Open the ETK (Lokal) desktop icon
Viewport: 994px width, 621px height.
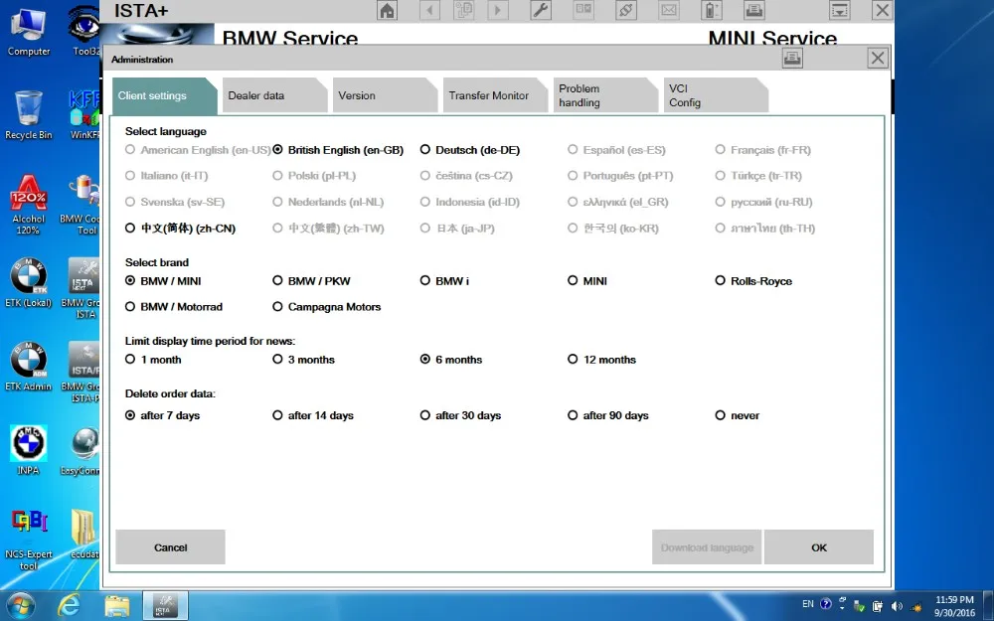pyautogui.click(x=29, y=282)
